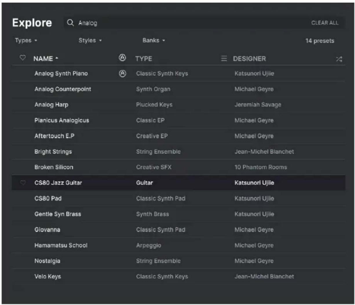Open the Types filter dropdown
Viewport: 355px width, 305px height.
pos(26,41)
